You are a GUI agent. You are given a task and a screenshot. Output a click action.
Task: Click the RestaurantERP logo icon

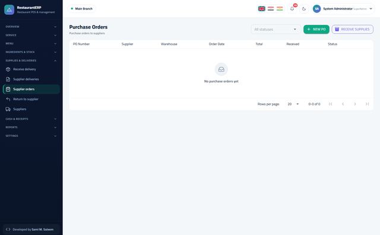coord(9,9)
